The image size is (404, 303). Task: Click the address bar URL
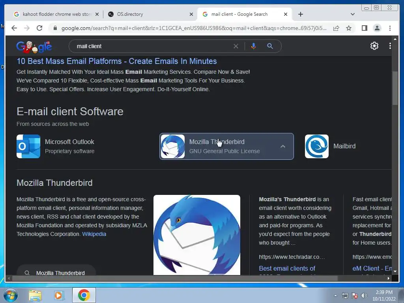194,28
